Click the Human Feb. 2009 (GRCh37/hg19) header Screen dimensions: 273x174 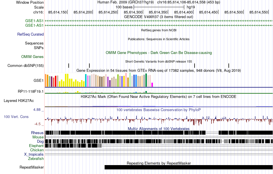(x=126, y=2)
